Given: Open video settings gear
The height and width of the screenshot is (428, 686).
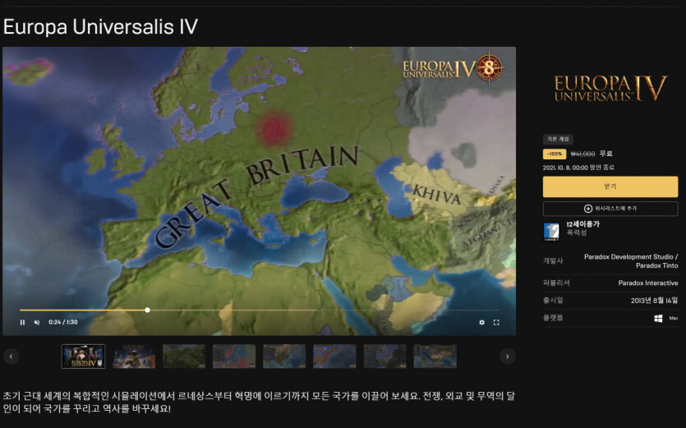Looking at the screenshot, I should (481, 322).
